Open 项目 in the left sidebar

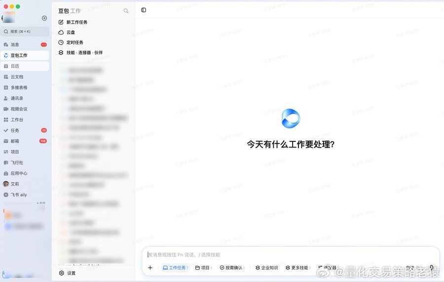[25, 152]
